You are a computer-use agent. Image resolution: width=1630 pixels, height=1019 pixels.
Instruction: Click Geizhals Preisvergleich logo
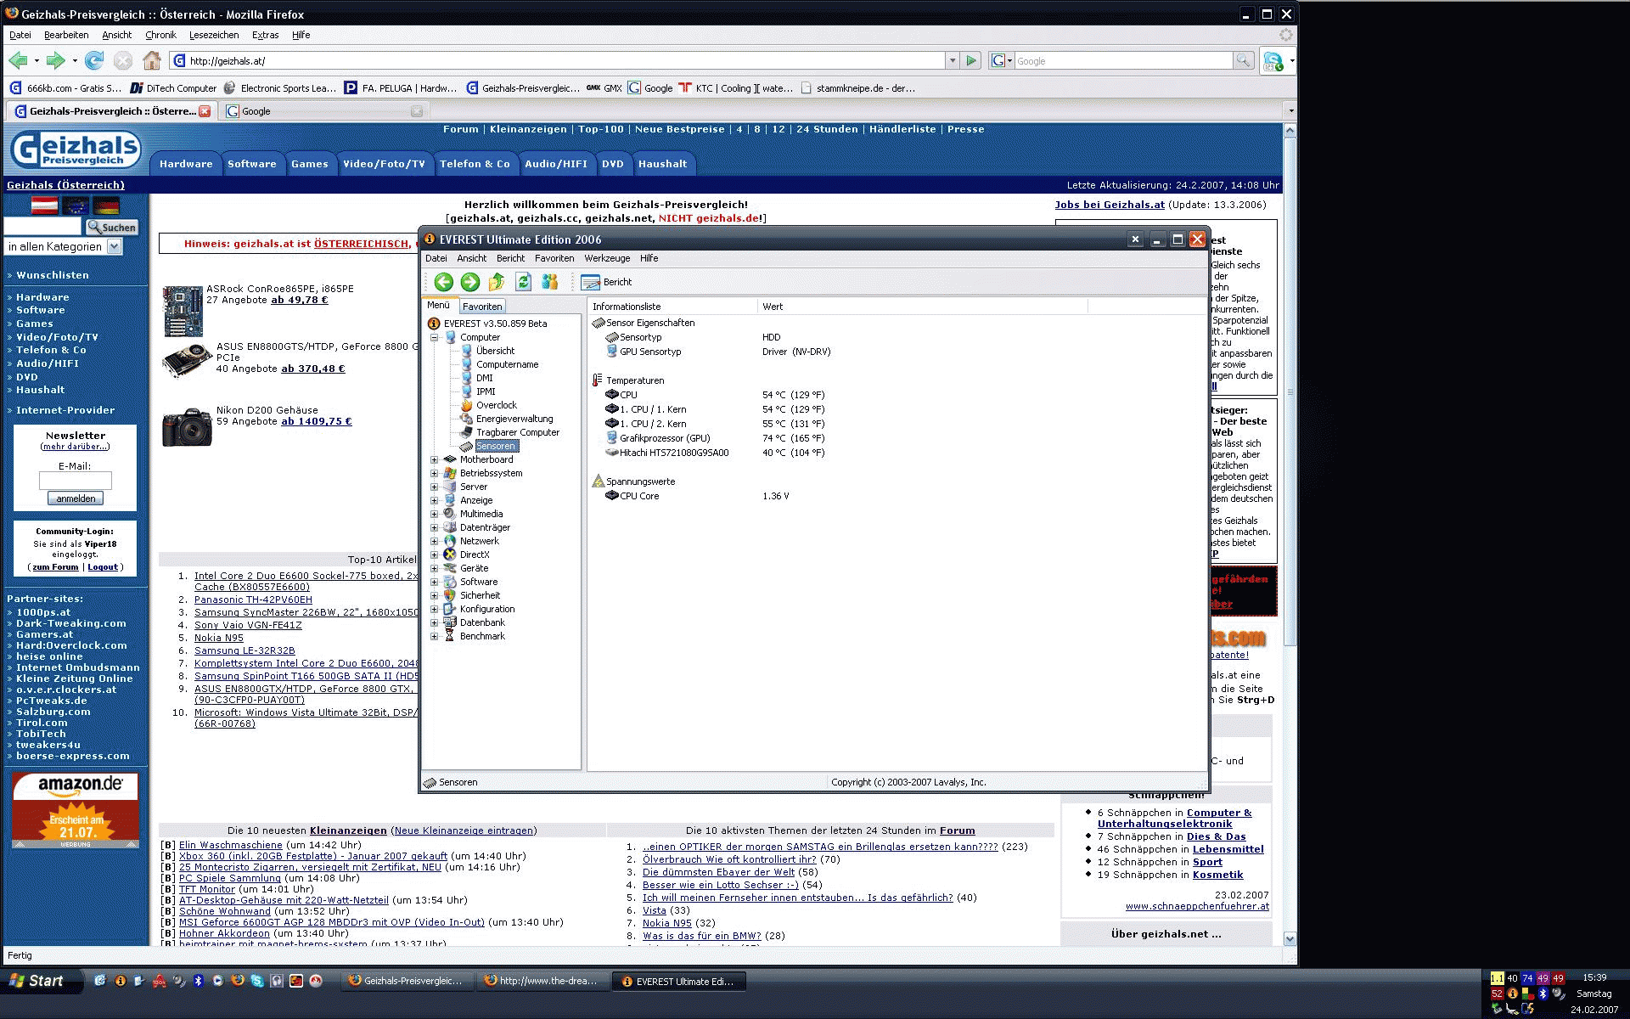(76, 150)
